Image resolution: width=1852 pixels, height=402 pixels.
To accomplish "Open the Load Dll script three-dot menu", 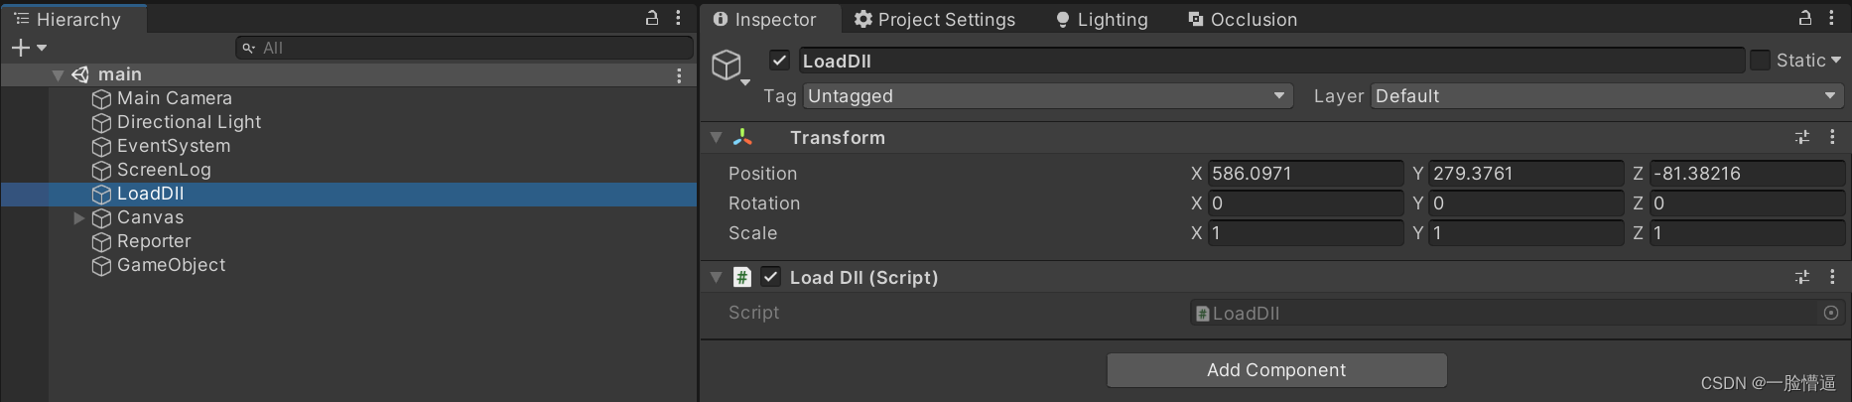I will (x=1832, y=278).
